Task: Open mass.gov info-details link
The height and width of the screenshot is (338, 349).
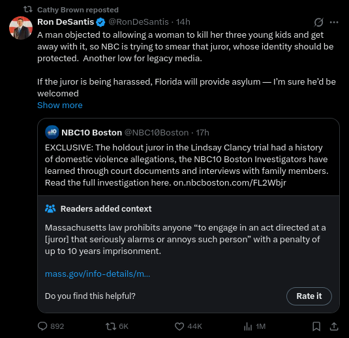Action: click(x=97, y=274)
